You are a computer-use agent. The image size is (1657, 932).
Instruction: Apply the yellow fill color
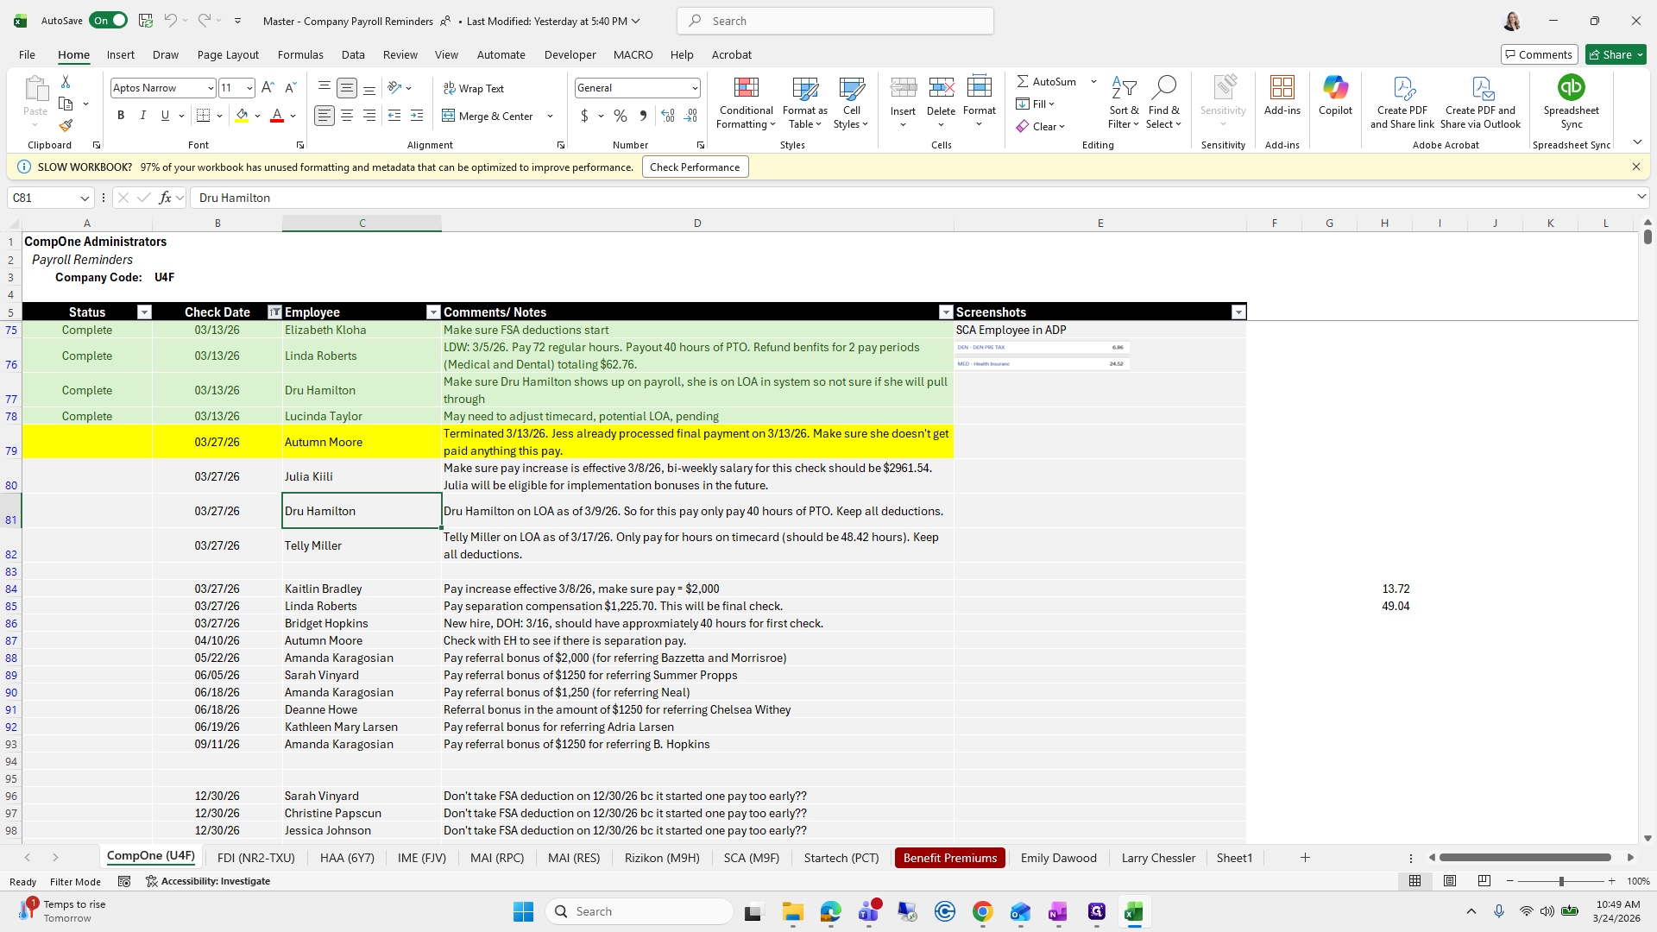click(x=242, y=116)
